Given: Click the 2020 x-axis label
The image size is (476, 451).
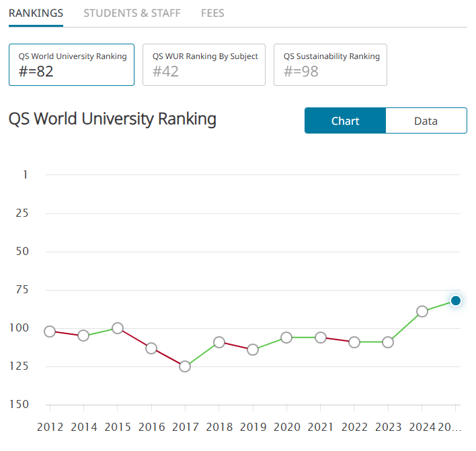Looking at the screenshot, I should click(x=287, y=427).
